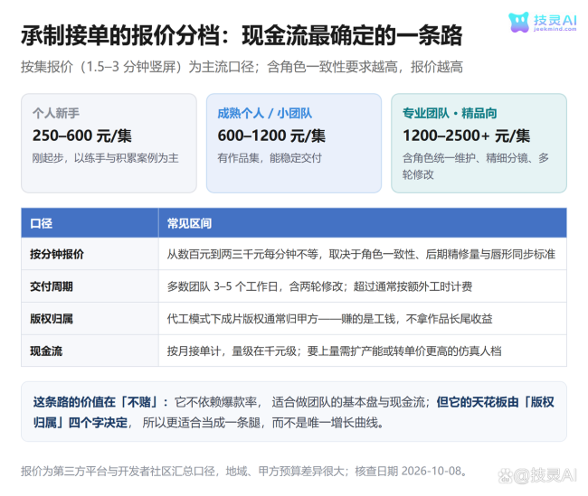Select the 按分钟报价 row label

(57, 255)
